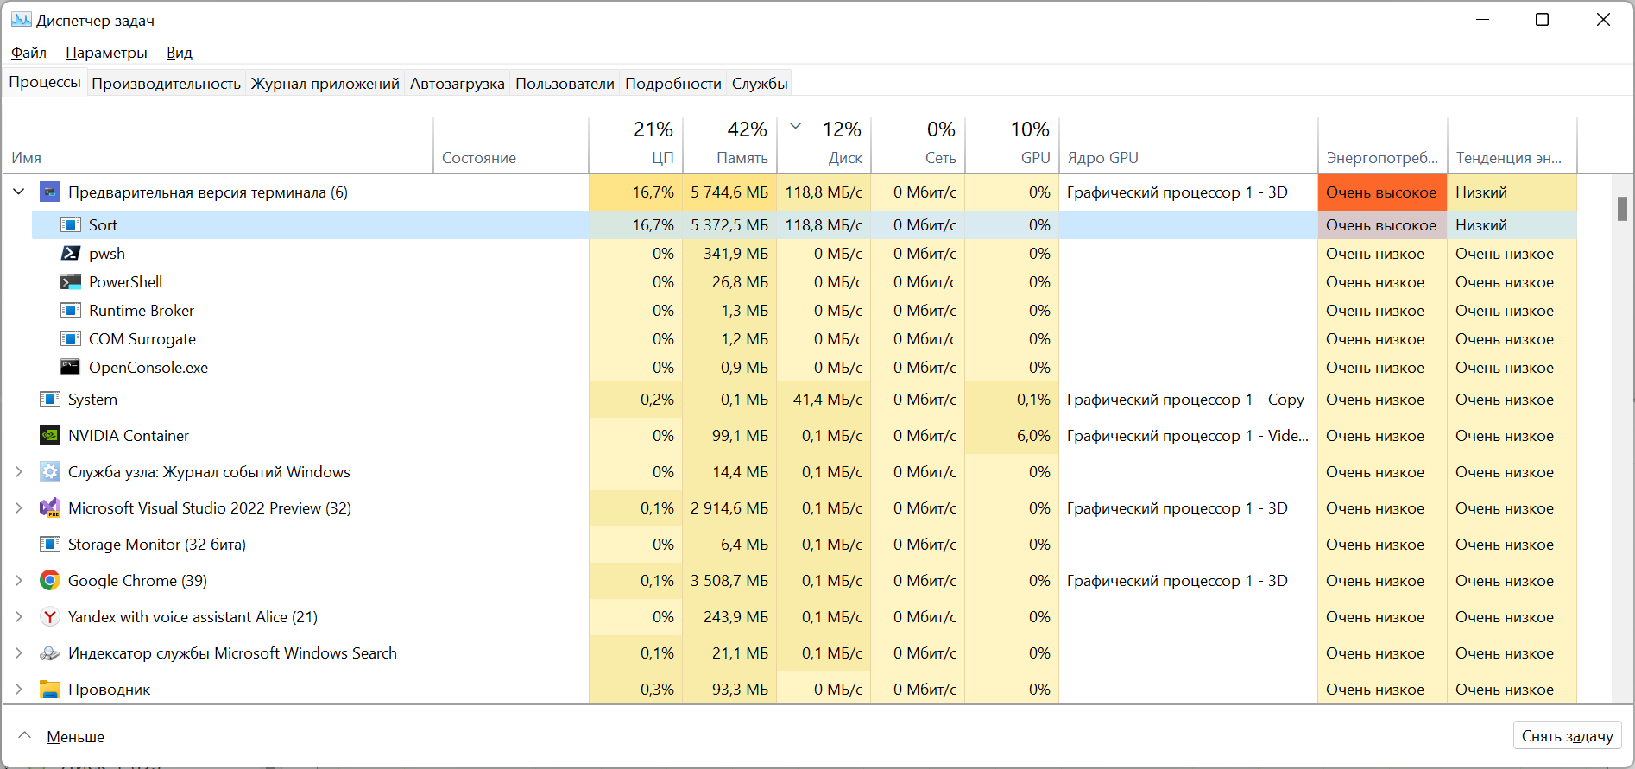1635x769 pixels.
Task: Sort by the Ядро GPU column header
Action: [x=1189, y=145]
